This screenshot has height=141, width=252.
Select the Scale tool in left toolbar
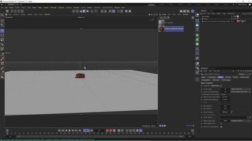pos(2,40)
